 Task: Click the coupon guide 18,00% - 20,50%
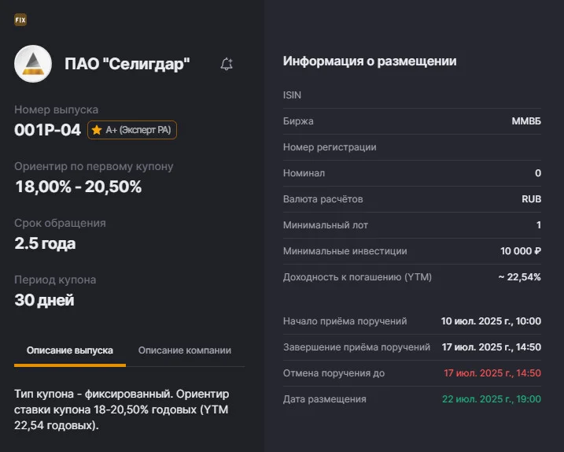tap(79, 187)
